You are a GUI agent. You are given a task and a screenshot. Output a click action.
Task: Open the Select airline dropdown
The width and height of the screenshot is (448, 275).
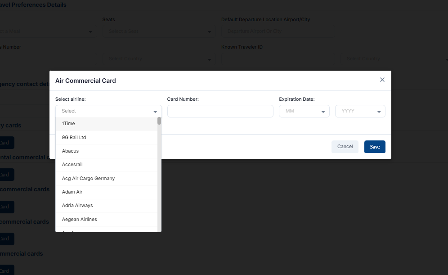point(108,111)
